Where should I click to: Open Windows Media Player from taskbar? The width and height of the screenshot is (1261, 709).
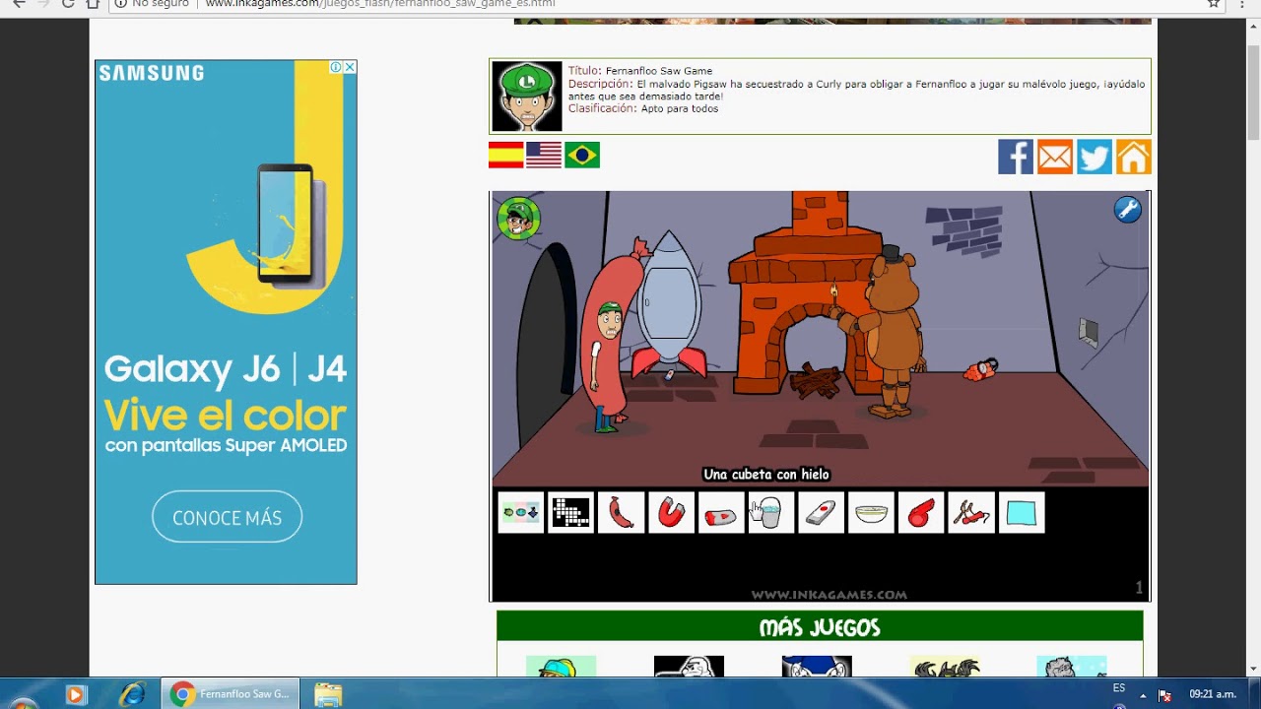[76, 694]
